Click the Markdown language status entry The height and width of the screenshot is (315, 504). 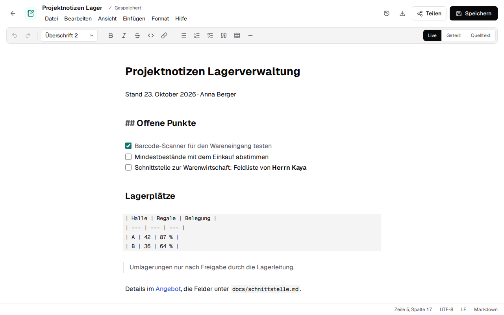[x=486, y=309]
